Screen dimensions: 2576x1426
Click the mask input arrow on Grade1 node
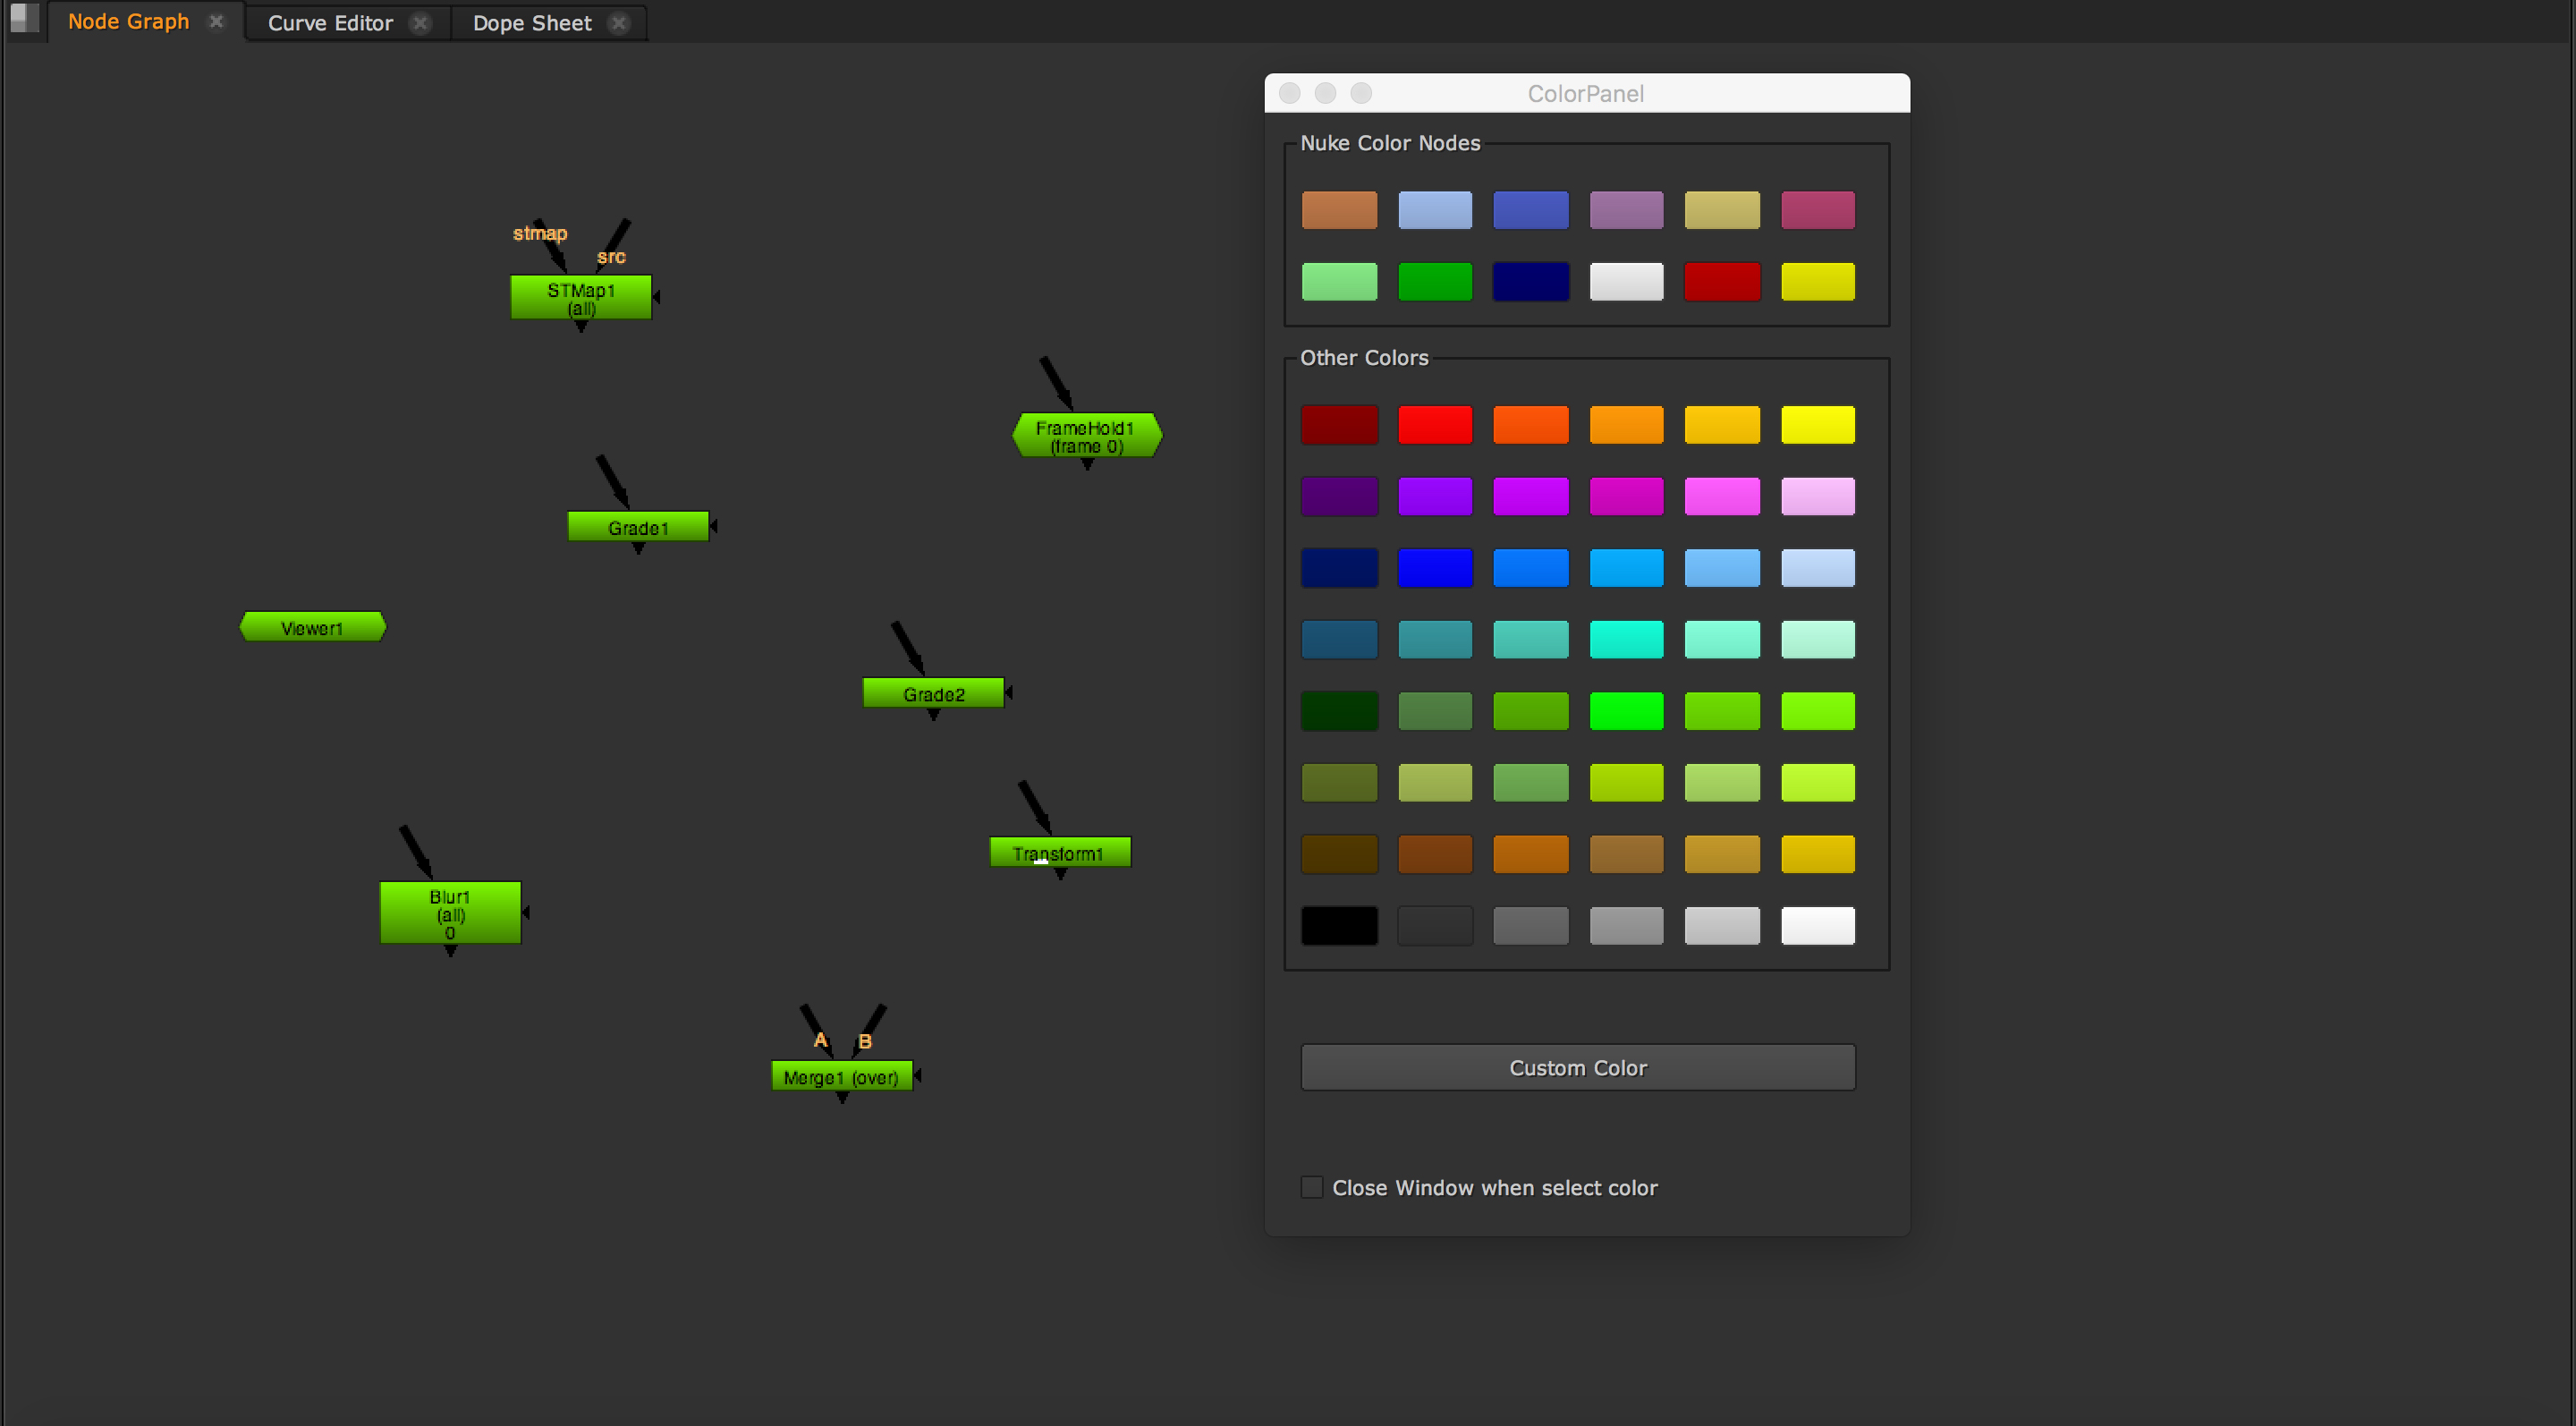(x=714, y=526)
